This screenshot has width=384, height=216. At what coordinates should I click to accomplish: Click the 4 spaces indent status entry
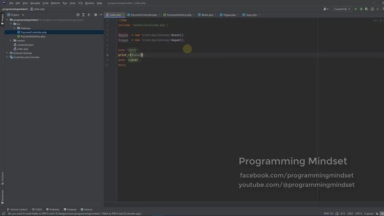(368, 214)
